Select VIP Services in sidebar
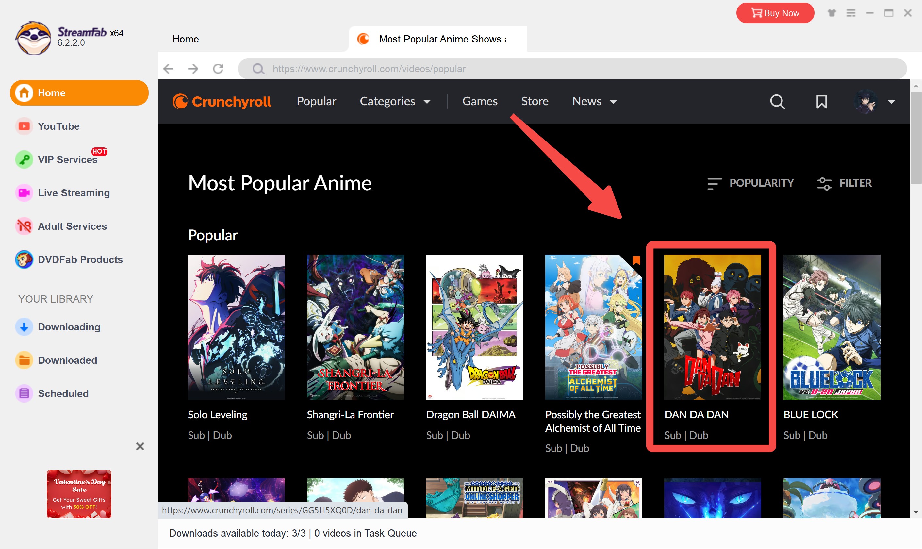Viewport: 922px width, 549px height. click(x=67, y=159)
